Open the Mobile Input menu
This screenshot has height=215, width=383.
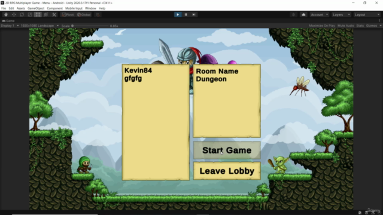pyautogui.click(x=74, y=8)
